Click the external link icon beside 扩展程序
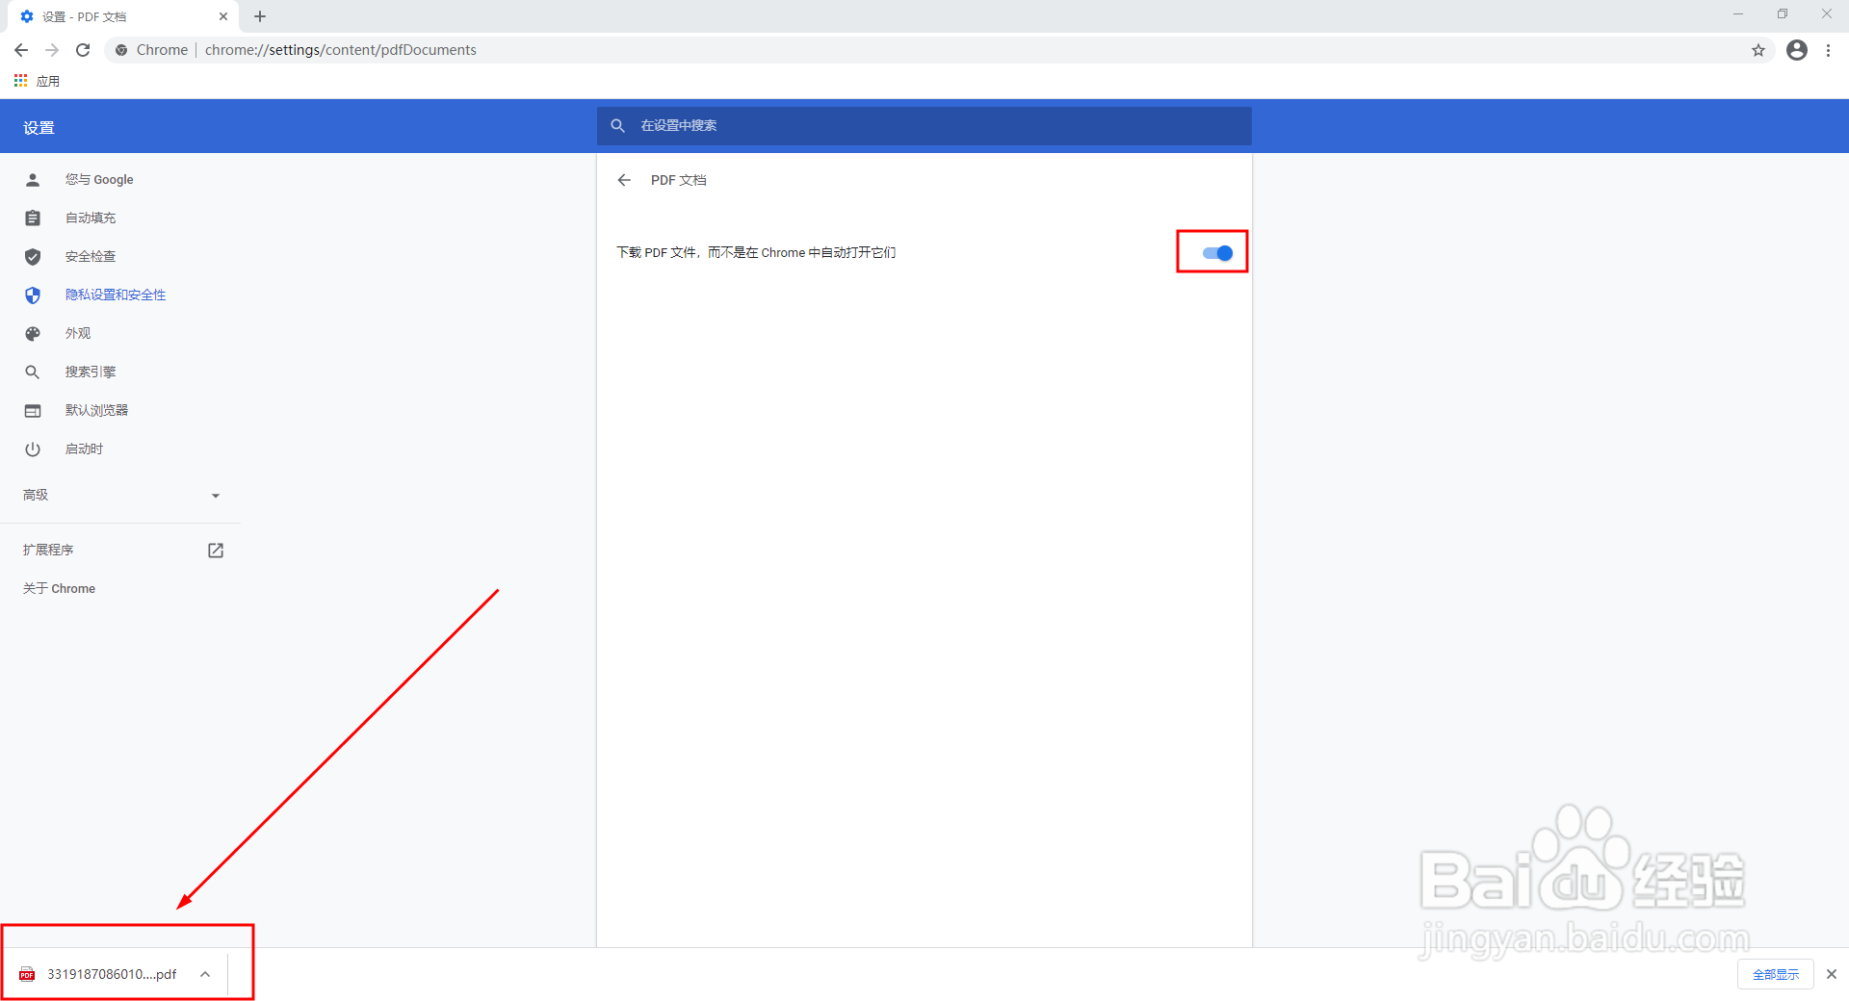This screenshot has height=1001, width=1849. (216, 551)
